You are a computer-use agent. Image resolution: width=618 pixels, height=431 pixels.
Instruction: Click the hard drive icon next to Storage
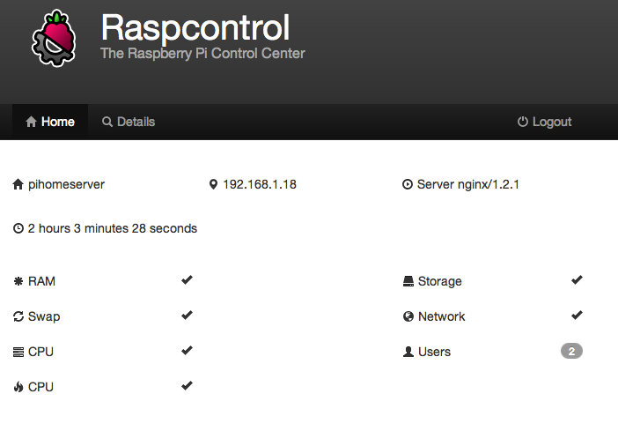tap(408, 281)
